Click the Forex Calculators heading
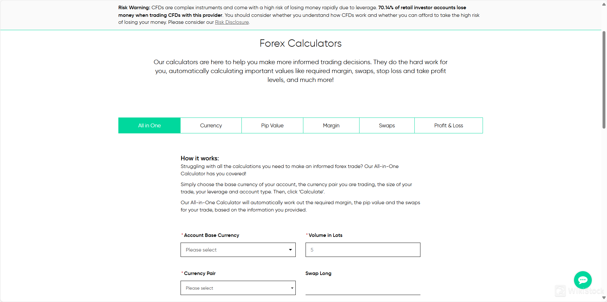Image resolution: width=607 pixels, height=302 pixels. pos(300,43)
